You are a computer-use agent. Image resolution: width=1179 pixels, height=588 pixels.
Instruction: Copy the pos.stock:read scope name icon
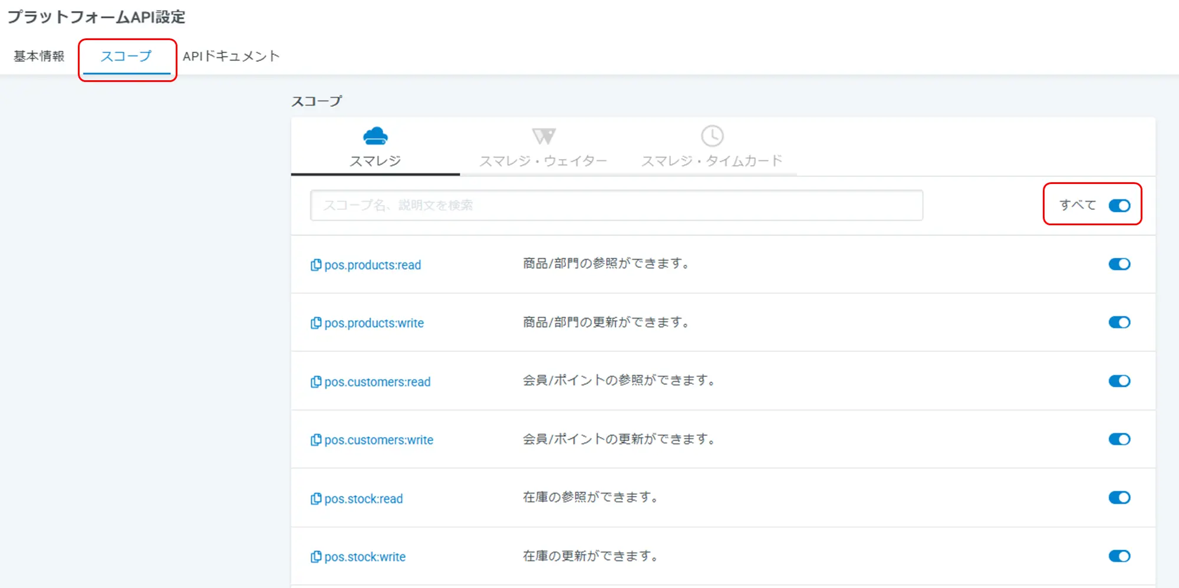click(x=316, y=498)
